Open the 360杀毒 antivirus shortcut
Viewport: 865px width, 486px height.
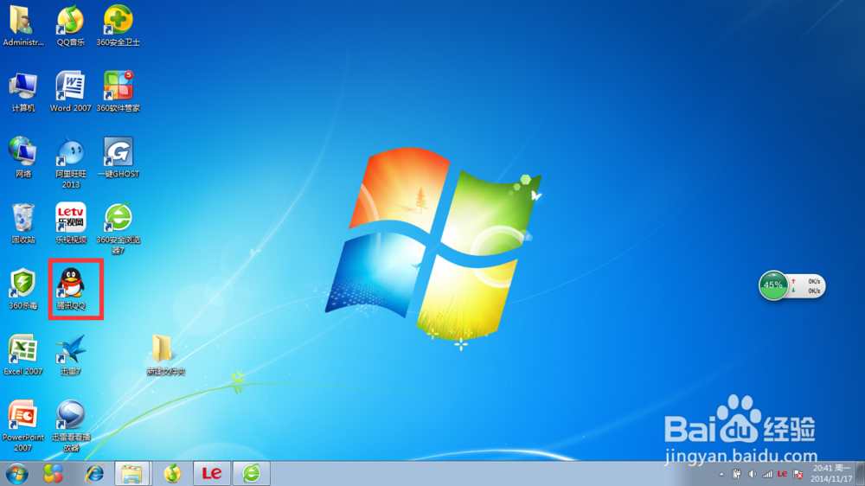22,289
